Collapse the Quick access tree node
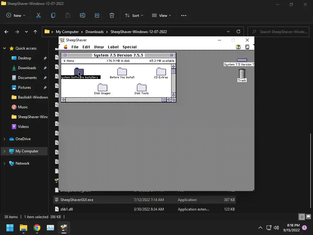The image size is (313, 235). (x=4, y=48)
